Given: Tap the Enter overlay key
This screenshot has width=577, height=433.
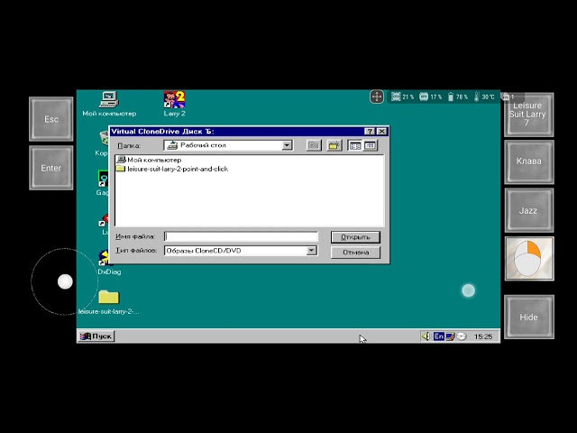Looking at the screenshot, I should pos(51,168).
